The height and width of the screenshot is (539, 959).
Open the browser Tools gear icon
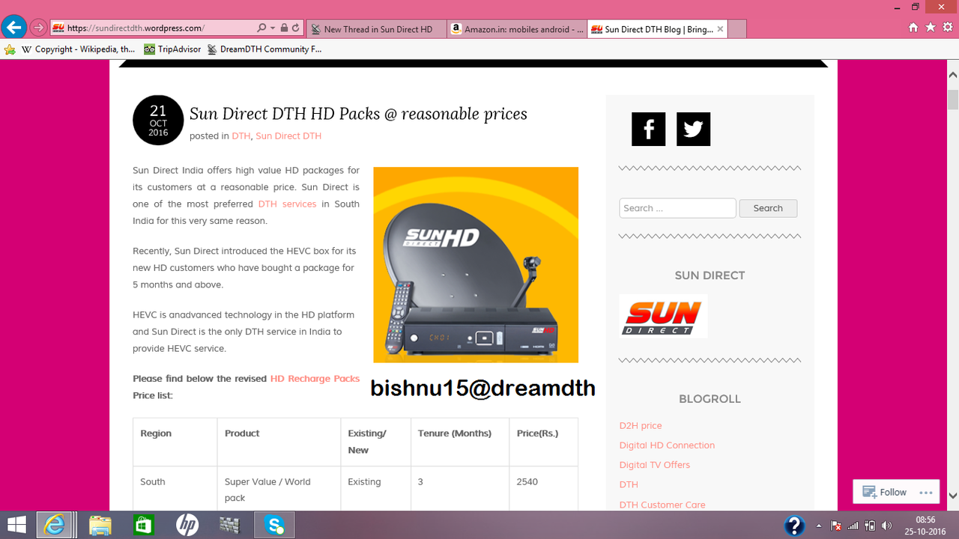947,28
